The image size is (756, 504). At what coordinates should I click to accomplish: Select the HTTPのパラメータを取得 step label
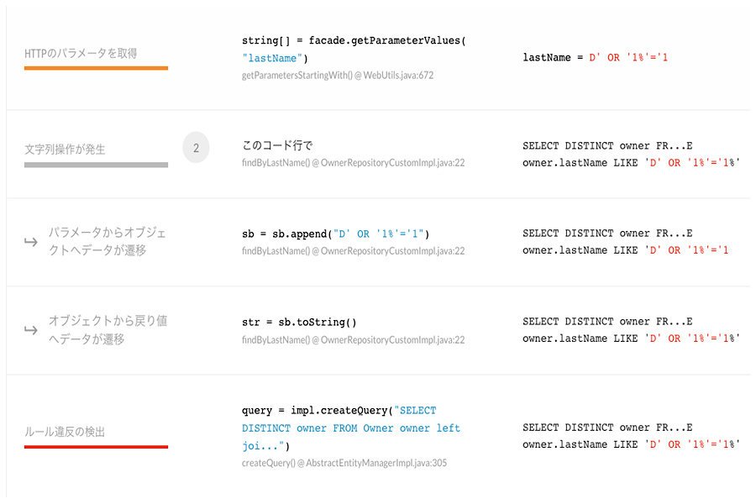pyautogui.click(x=81, y=53)
